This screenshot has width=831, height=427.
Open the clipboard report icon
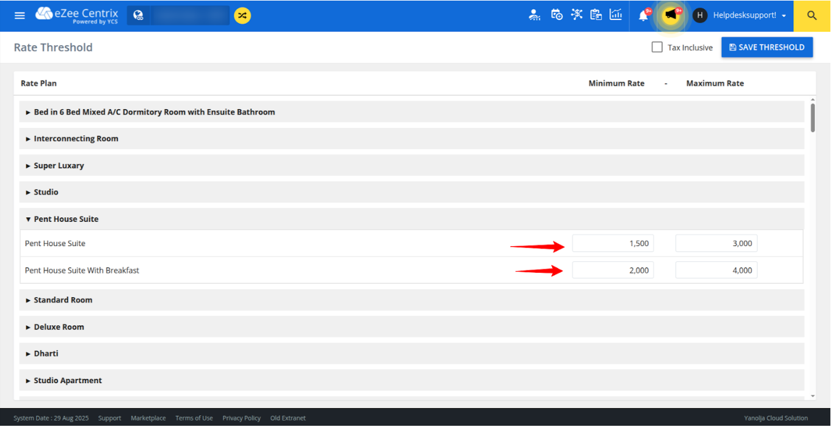[596, 15]
